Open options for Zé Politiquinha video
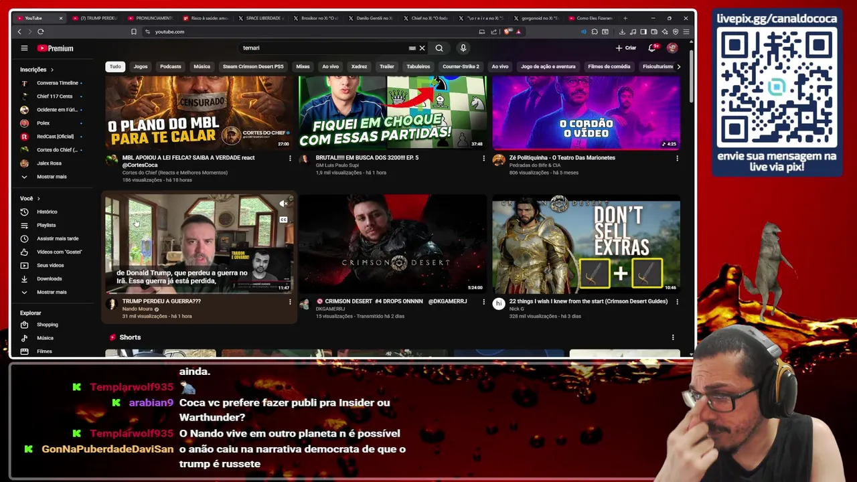The width and height of the screenshot is (857, 482). tap(677, 158)
